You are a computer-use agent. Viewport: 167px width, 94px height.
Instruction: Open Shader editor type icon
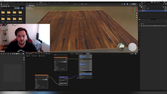pos(27,54)
